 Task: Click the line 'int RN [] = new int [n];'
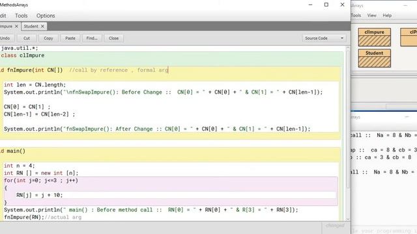click(x=41, y=173)
